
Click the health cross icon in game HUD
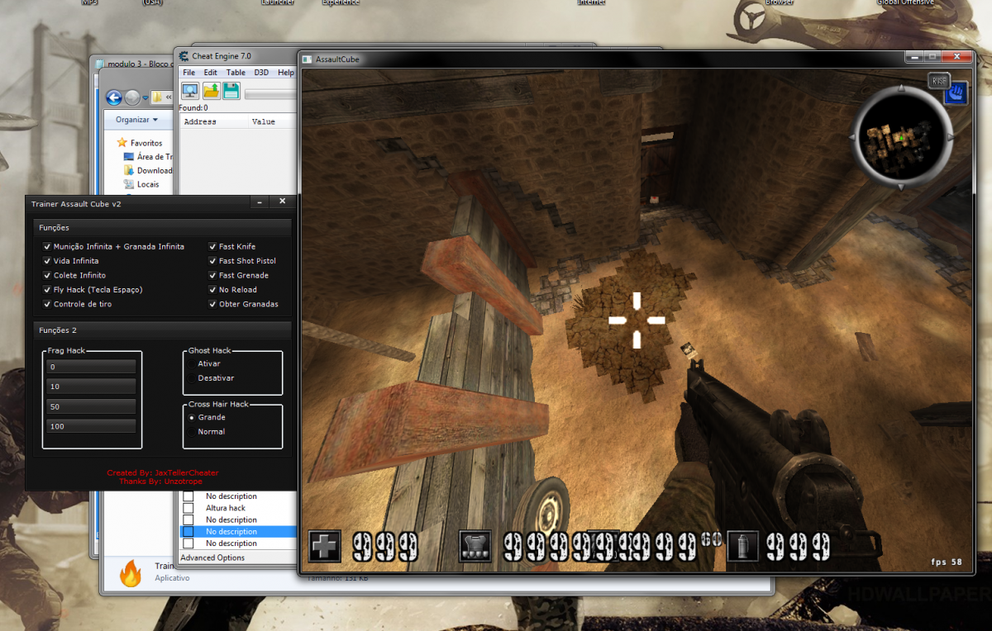click(x=325, y=546)
